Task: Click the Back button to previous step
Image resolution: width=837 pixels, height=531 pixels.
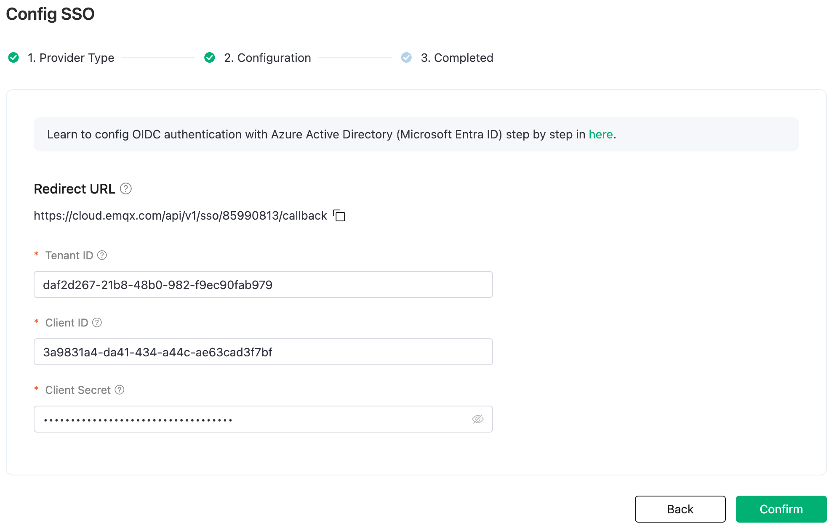Action: [679, 509]
